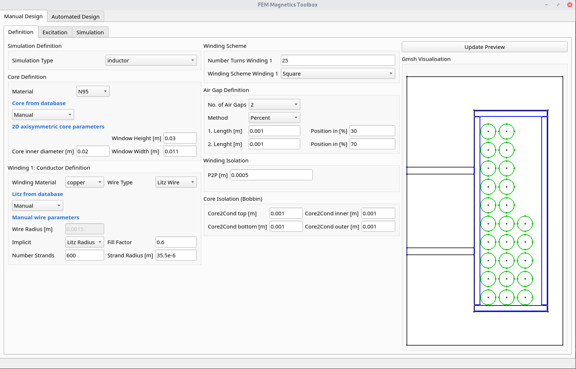Open the Excitation tab
The image size is (576, 369).
tap(55, 32)
